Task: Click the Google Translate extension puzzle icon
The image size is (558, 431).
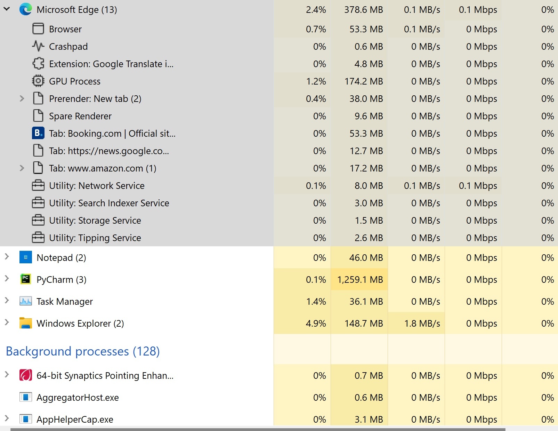Action: point(38,64)
